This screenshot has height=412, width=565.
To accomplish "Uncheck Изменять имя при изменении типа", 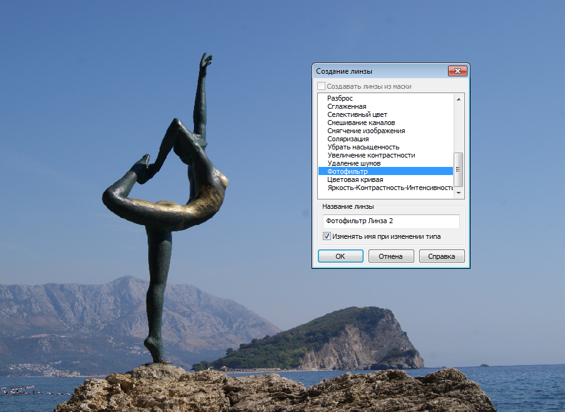I will click(x=327, y=236).
